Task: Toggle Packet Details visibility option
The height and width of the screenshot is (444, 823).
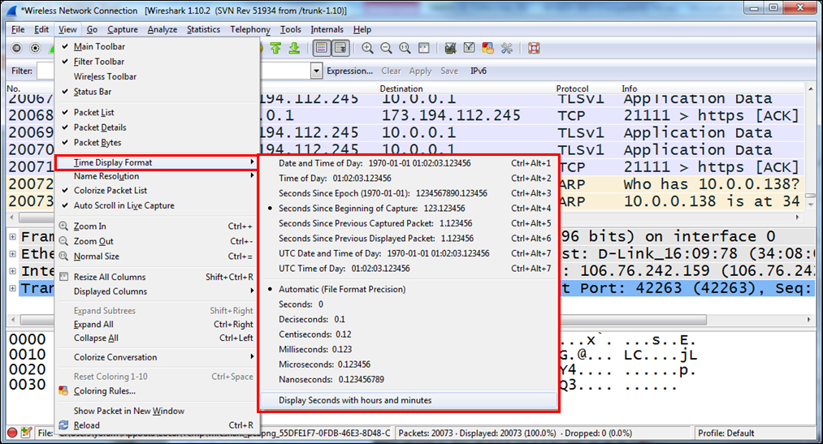Action: [x=158, y=127]
